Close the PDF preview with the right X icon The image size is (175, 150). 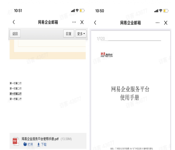point(166,23)
